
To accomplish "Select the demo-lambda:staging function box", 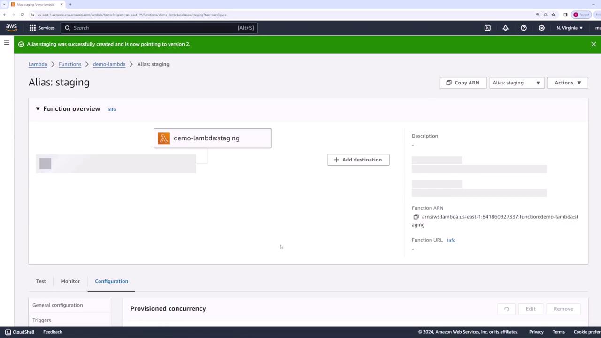I will (212, 138).
